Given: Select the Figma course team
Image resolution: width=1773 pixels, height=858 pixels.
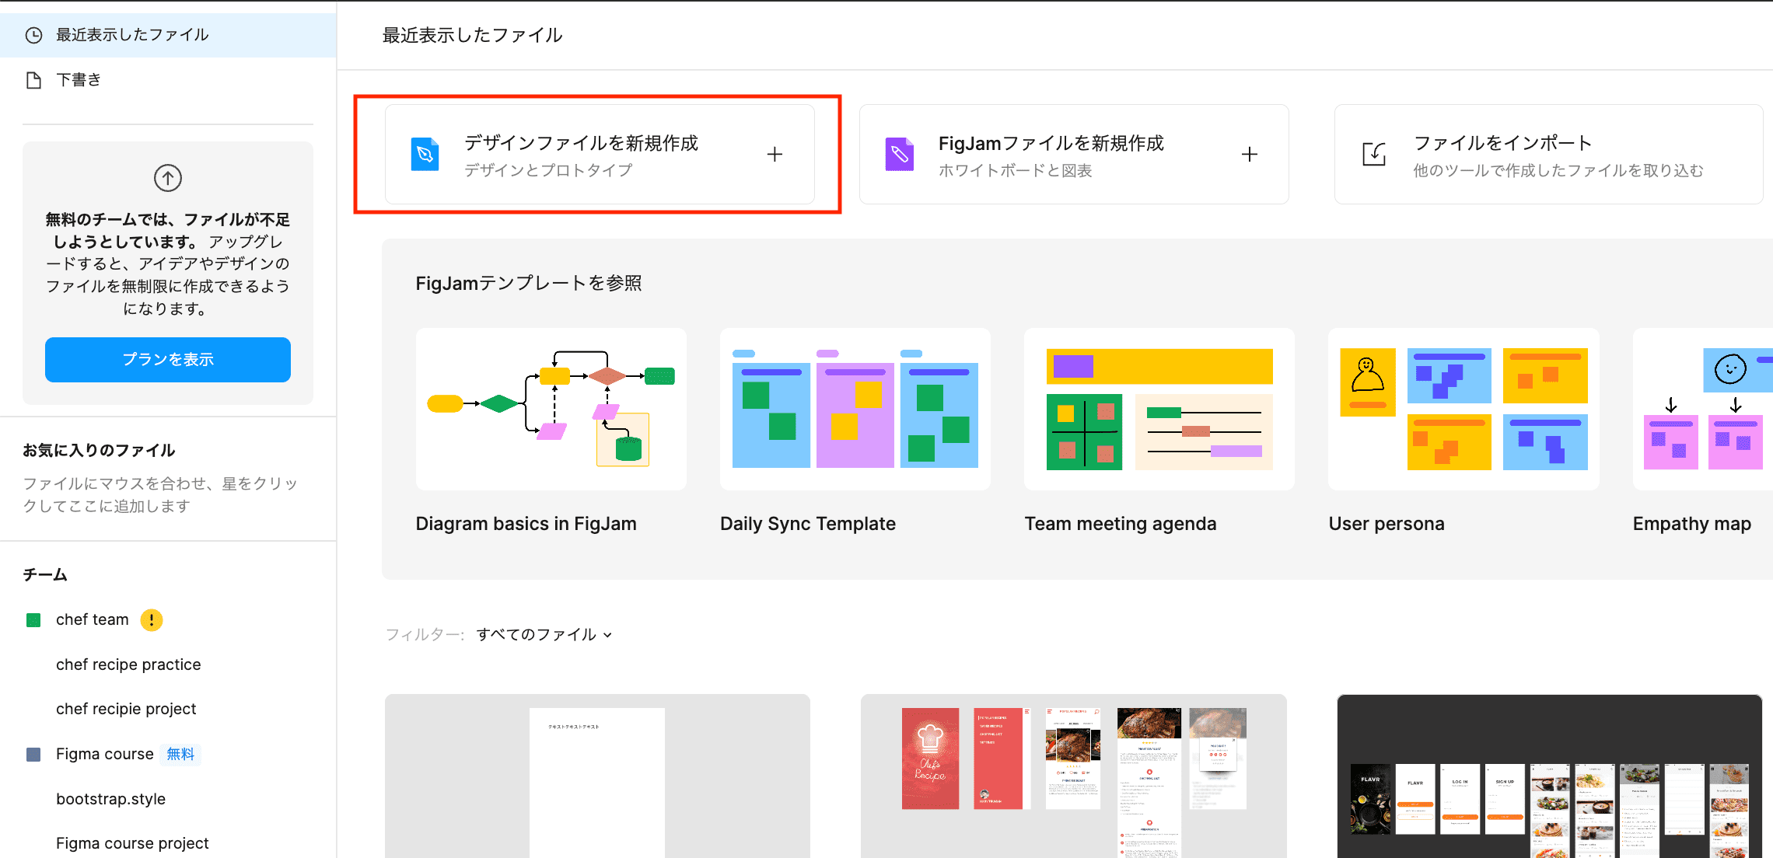Looking at the screenshot, I should [105, 755].
